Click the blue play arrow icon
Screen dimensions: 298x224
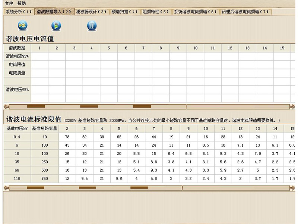tap(56, 26)
